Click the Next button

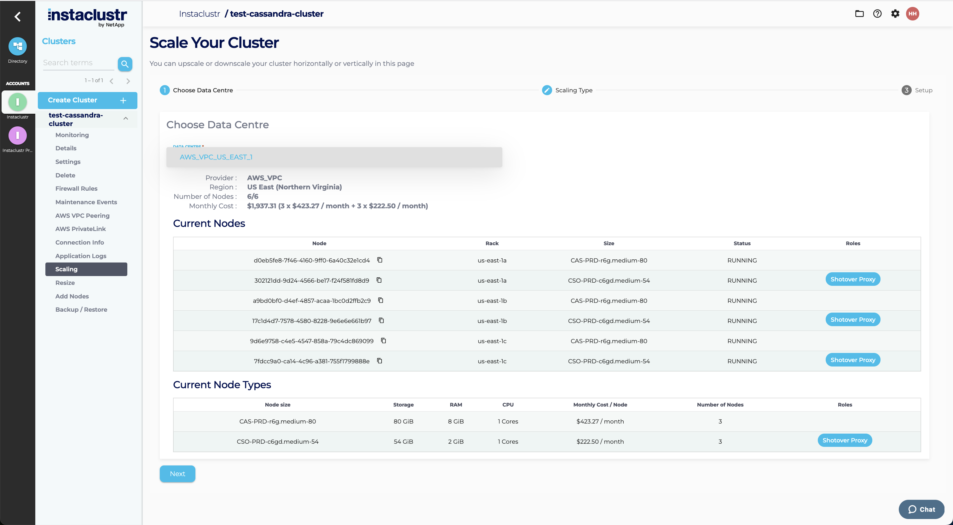(177, 474)
